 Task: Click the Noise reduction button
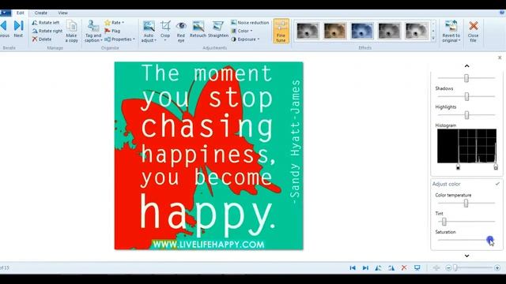click(x=250, y=23)
